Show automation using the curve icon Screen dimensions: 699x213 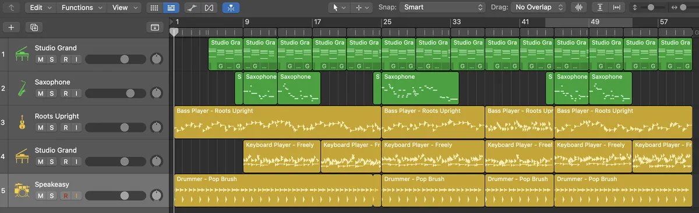tap(193, 8)
